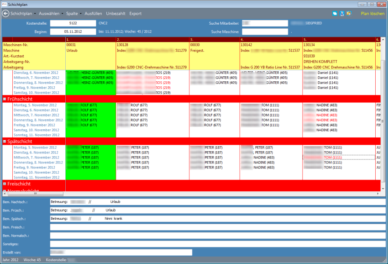
Task: Select column header "2."
Action: pyautogui.click(x=152, y=40)
